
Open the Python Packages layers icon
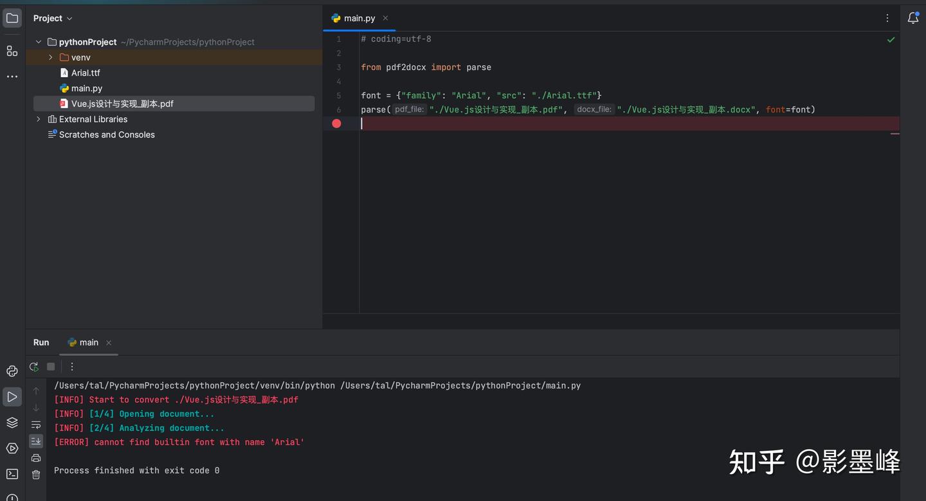(x=12, y=422)
